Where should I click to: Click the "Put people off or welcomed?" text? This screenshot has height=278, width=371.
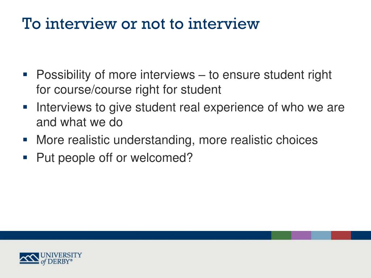114,157
